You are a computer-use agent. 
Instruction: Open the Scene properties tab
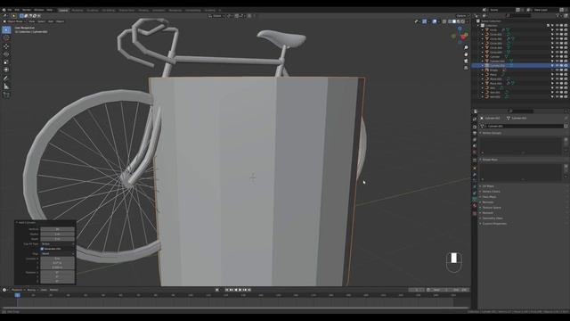(475, 146)
